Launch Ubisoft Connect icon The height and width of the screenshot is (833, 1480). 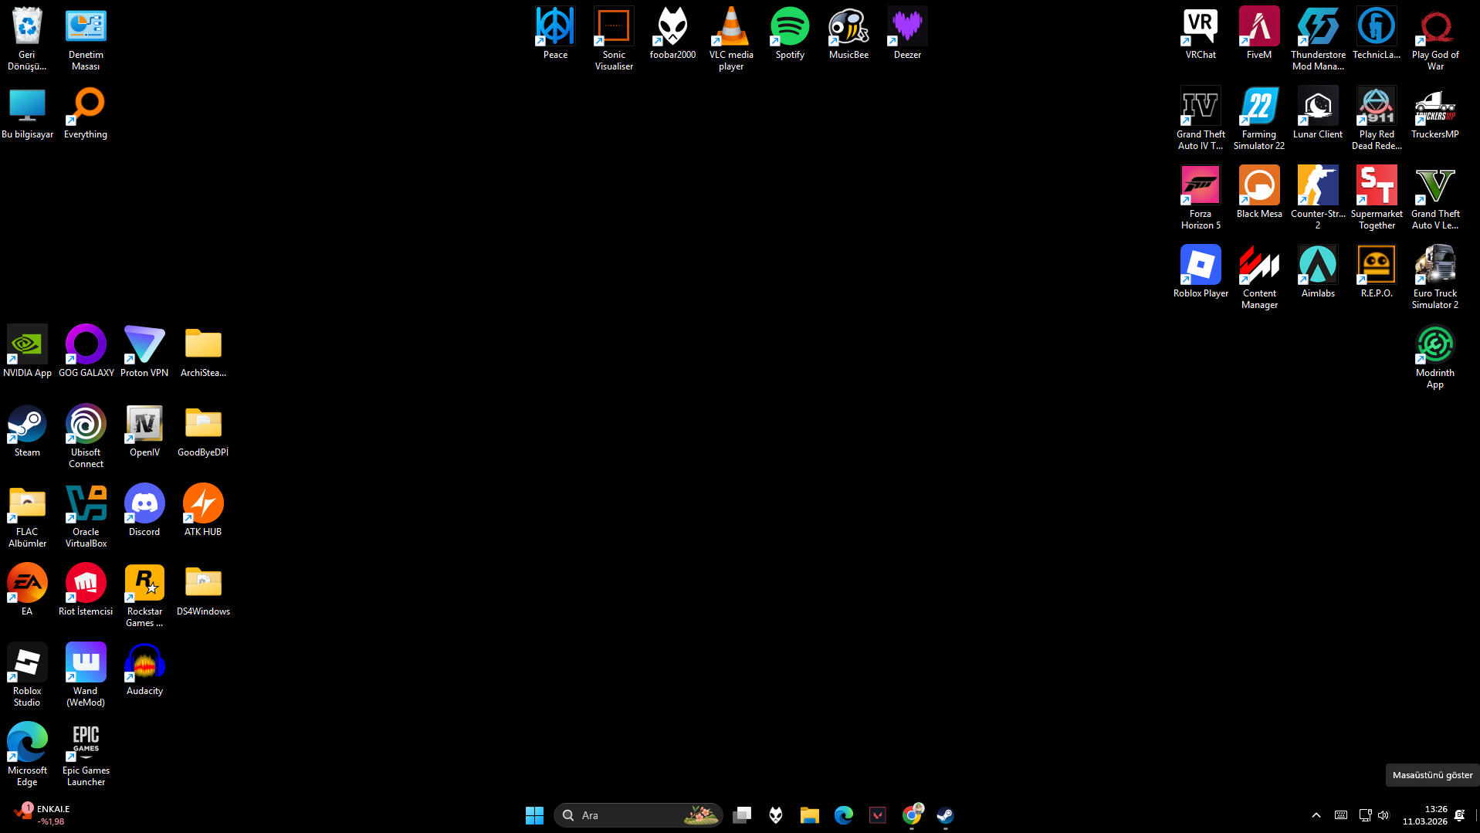pyautogui.click(x=86, y=435)
